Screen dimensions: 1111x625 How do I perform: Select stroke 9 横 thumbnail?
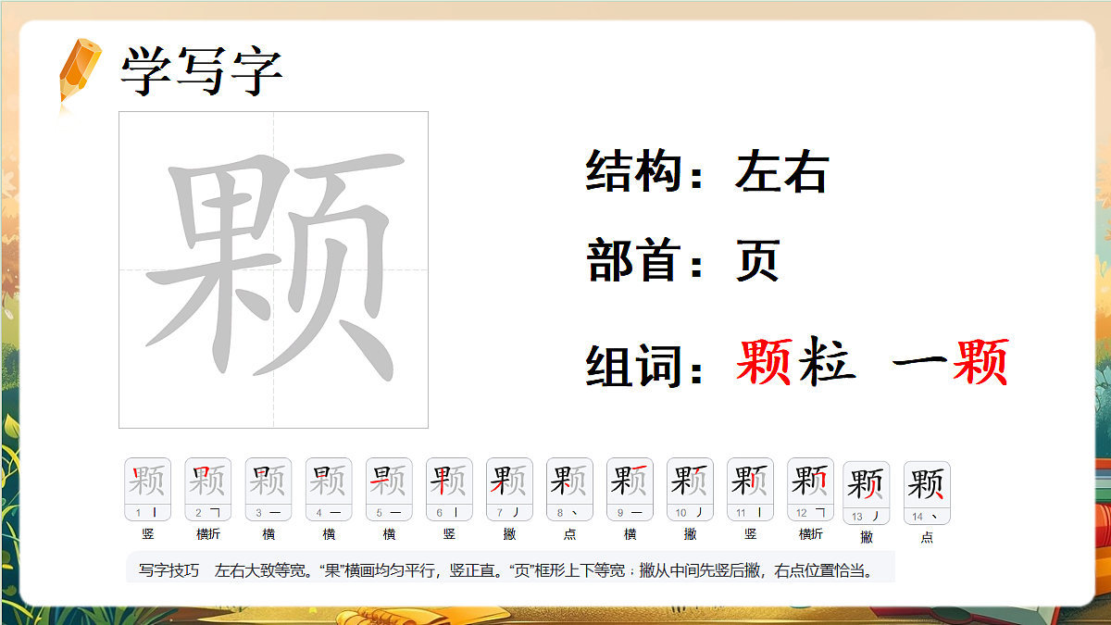pyautogui.click(x=630, y=490)
